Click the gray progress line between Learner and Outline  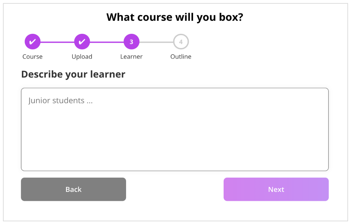coord(156,42)
